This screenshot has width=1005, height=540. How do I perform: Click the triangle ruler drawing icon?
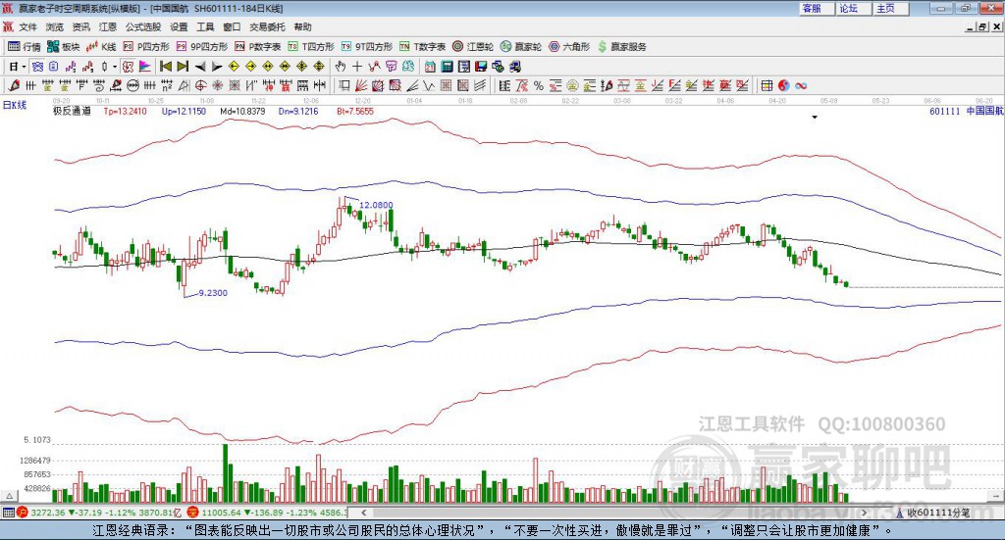click(x=184, y=85)
